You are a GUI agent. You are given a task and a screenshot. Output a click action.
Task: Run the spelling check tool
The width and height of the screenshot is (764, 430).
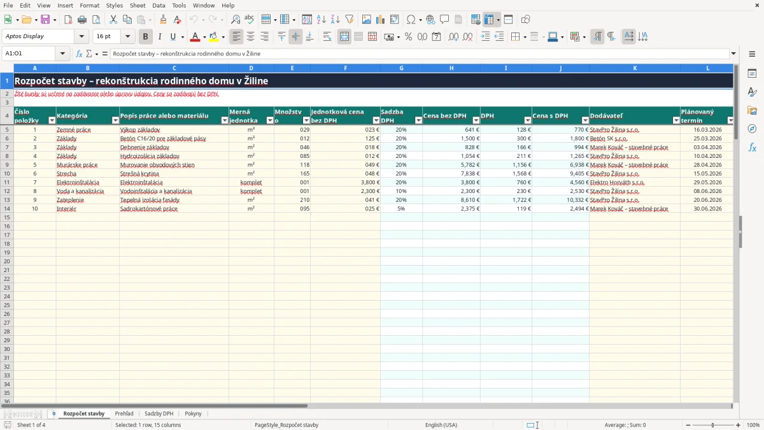click(x=249, y=20)
